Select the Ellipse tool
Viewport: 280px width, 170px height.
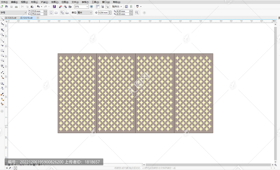click(2, 56)
